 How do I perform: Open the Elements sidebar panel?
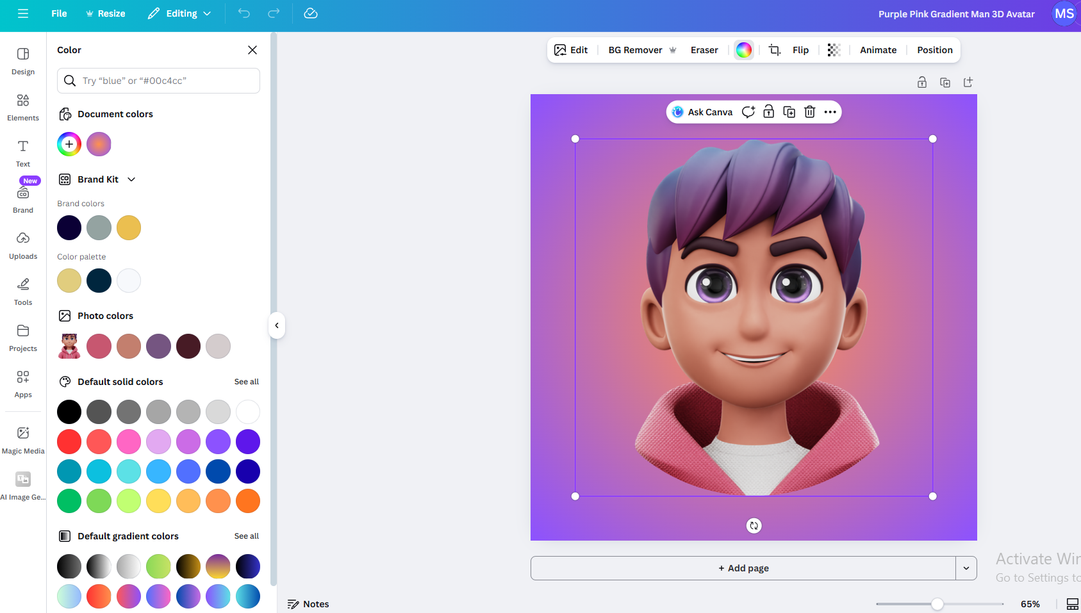(23, 107)
